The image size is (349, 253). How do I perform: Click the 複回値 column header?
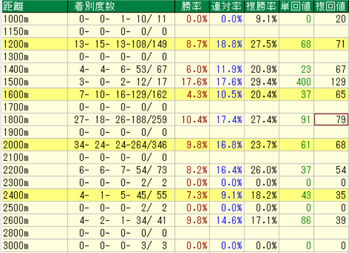(331, 7)
